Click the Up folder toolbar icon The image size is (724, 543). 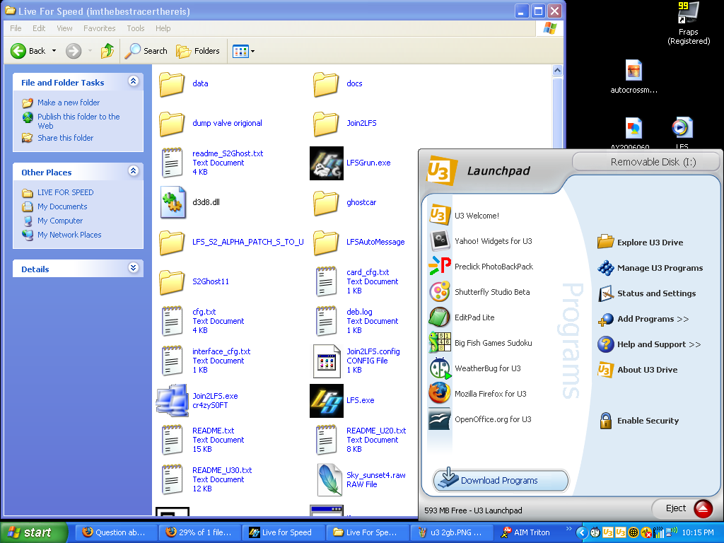point(107,50)
